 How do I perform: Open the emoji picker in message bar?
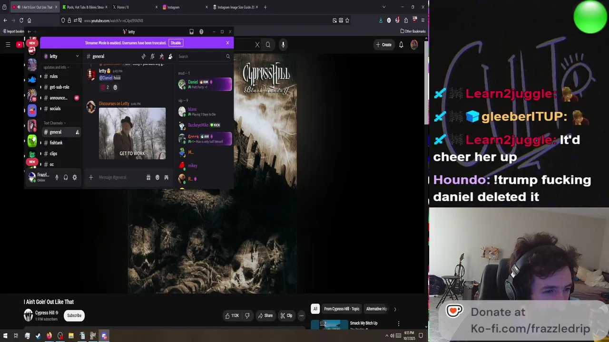157,177
